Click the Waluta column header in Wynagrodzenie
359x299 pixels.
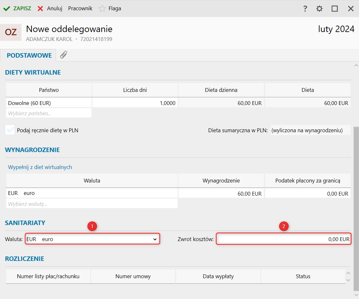(92, 181)
